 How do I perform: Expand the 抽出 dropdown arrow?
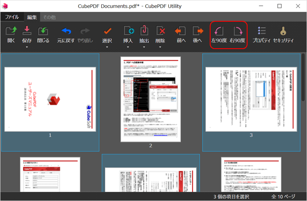click(x=144, y=47)
